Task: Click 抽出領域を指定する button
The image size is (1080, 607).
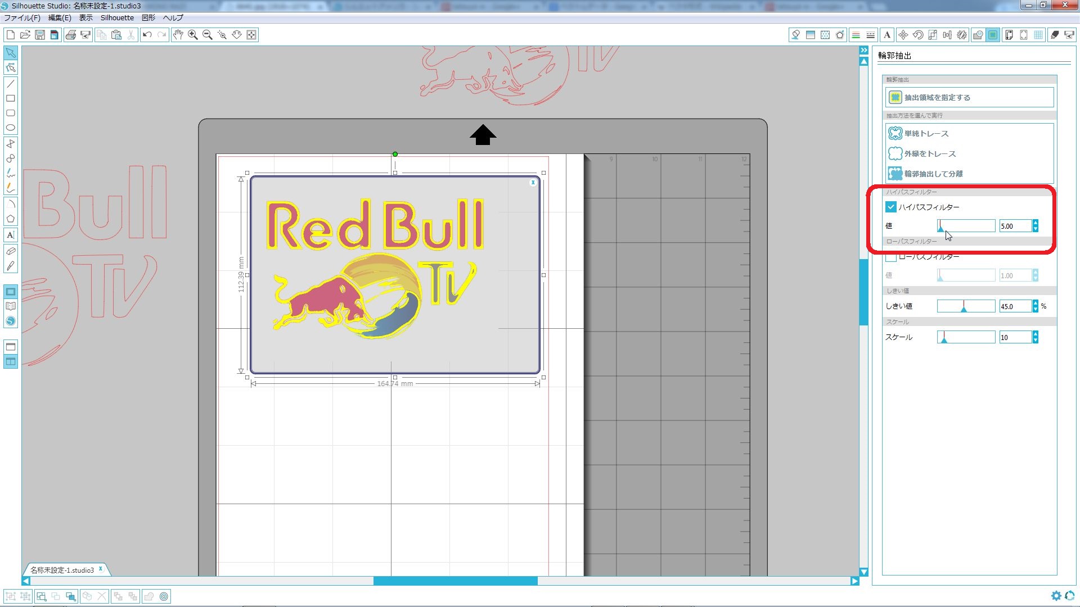Action: click(969, 97)
